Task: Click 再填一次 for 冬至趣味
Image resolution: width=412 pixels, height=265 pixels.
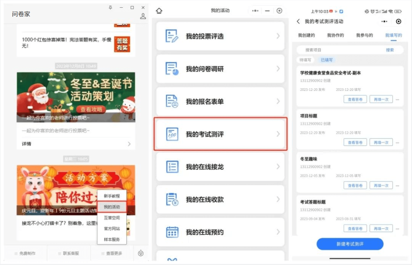Action: click(381, 186)
